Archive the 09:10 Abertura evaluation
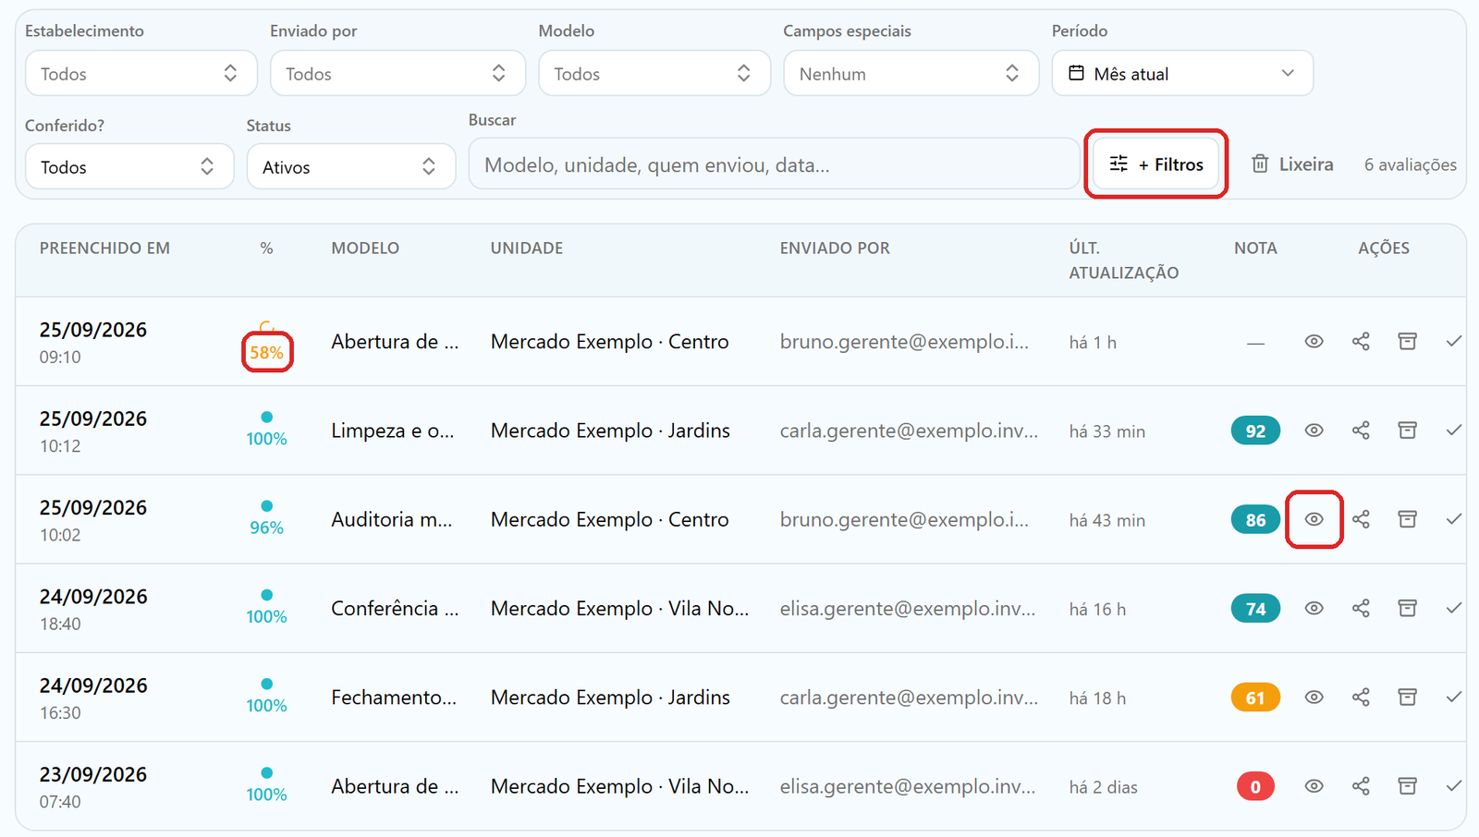 [x=1407, y=342]
